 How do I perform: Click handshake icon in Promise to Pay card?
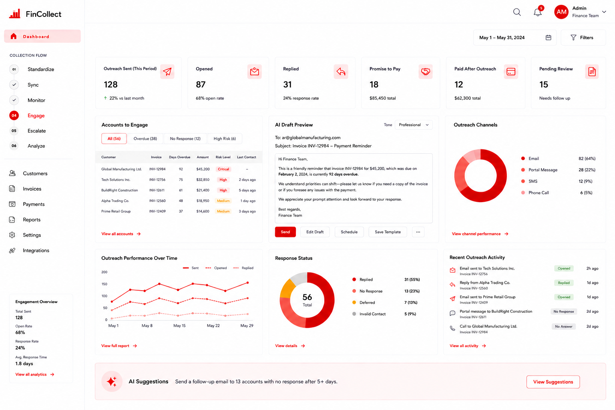pyautogui.click(x=426, y=72)
